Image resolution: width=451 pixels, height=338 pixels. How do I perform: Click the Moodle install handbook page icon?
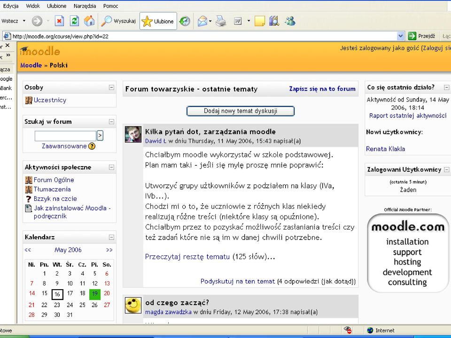click(28, 208)
